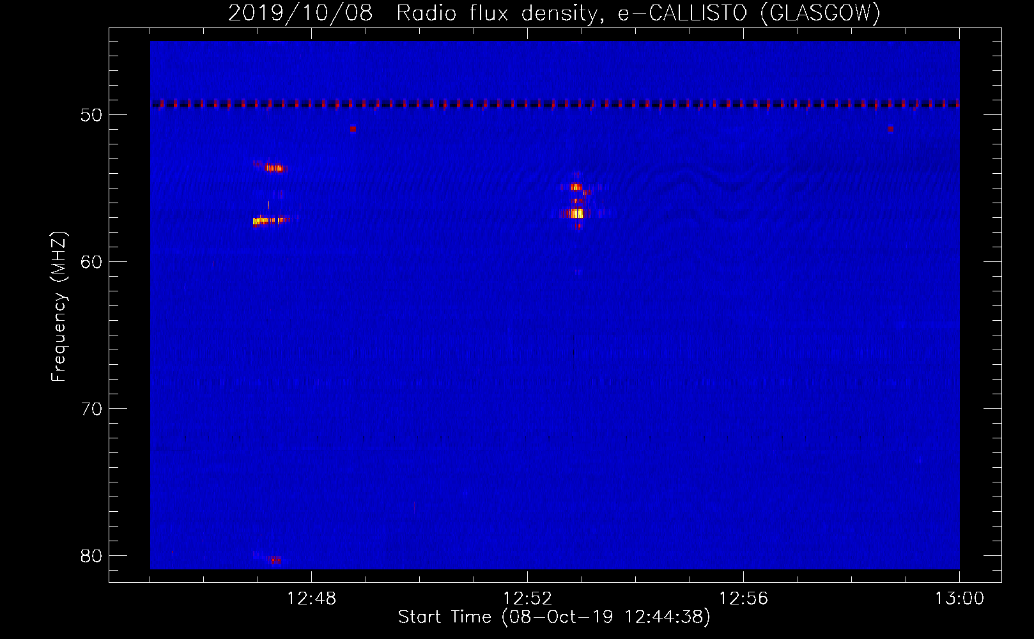The width and height of the screenshot is (1034, 639).
Task: Click the small red spot at 51 MHz near 12:59
Action: click(x=890, y=128)
